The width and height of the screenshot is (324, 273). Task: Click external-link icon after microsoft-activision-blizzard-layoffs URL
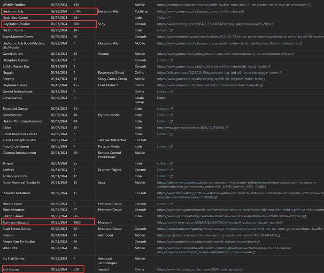pyautogui.click(x=281, y=223)
